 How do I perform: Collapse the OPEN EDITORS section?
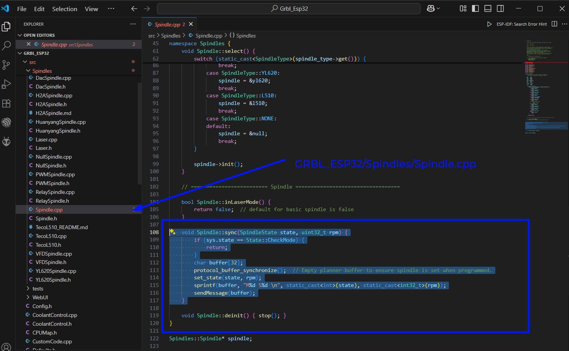(39, 35)
